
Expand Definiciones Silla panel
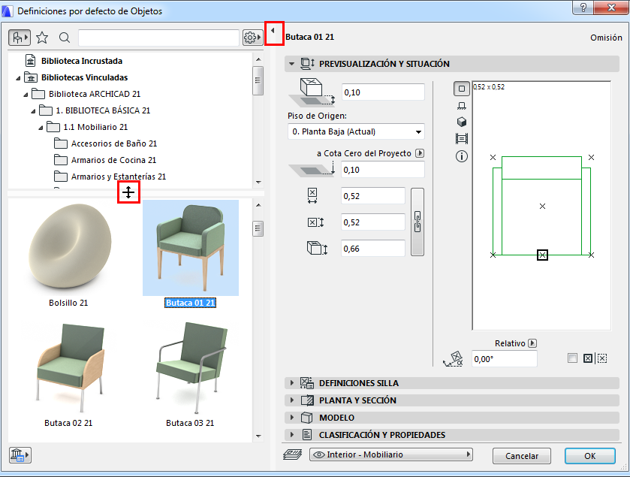tap(291, 383)
